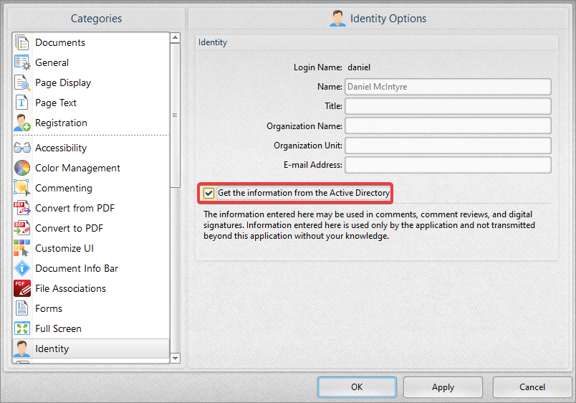Viewport: 576px width, 403px height.
Task: Select Convert from PDF label
Action: tap(75, 208)
